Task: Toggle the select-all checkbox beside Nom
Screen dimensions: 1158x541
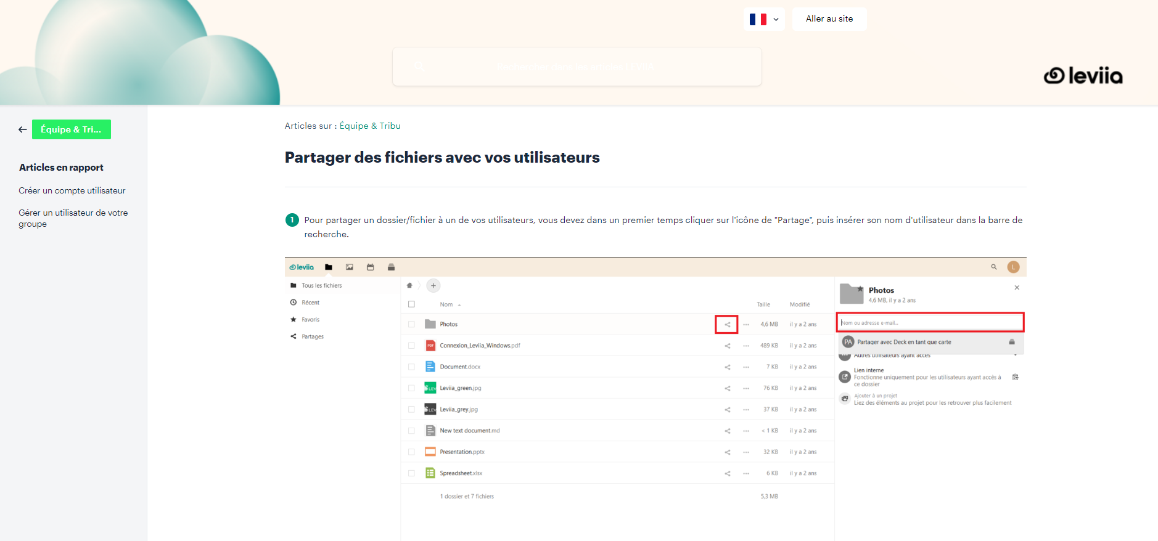Action: [411, 304]
